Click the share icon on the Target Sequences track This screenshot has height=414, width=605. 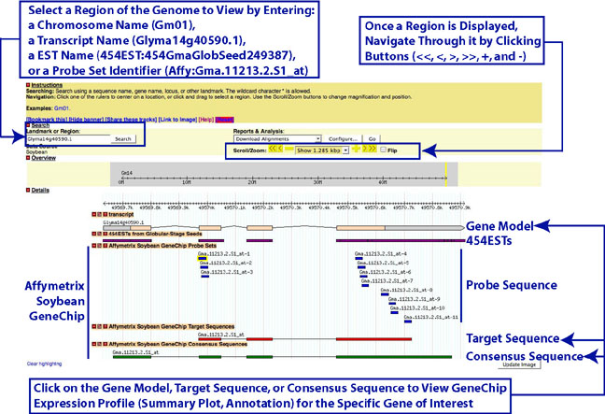point(99,327)
